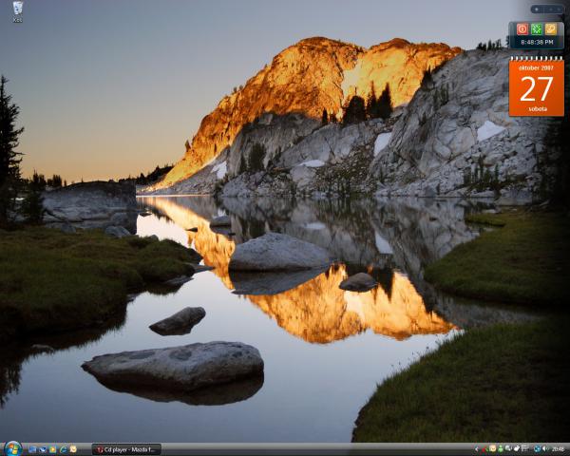Switch to Cd player Mozilla taskbar window

click(126, 448)
